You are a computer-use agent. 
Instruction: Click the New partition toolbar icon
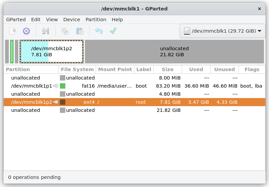(12, 31)
